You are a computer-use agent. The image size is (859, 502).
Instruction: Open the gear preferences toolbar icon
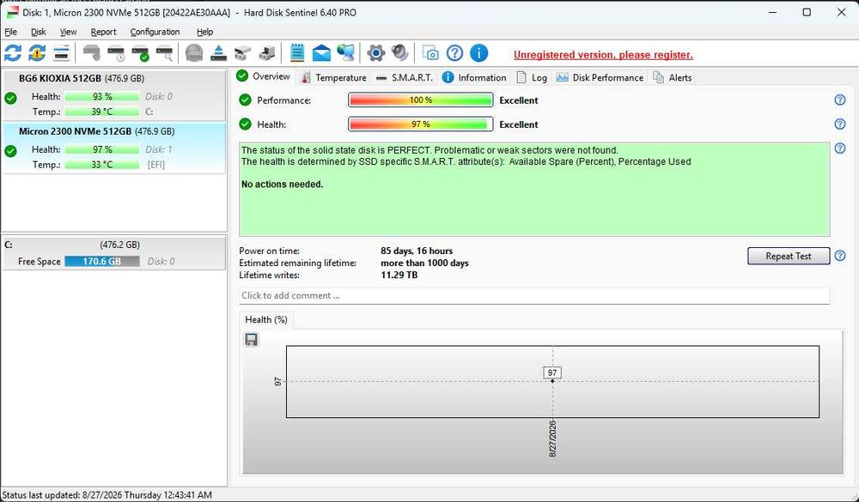click(376, 53)
